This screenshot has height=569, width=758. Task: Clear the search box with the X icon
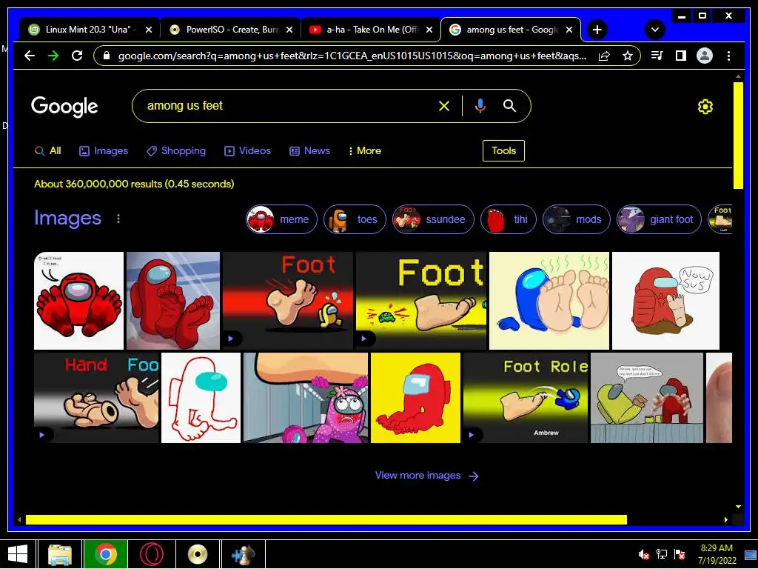444,106
